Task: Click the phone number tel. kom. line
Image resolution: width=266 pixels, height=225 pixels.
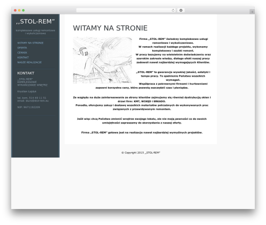Action: click(x=32, y=98)
